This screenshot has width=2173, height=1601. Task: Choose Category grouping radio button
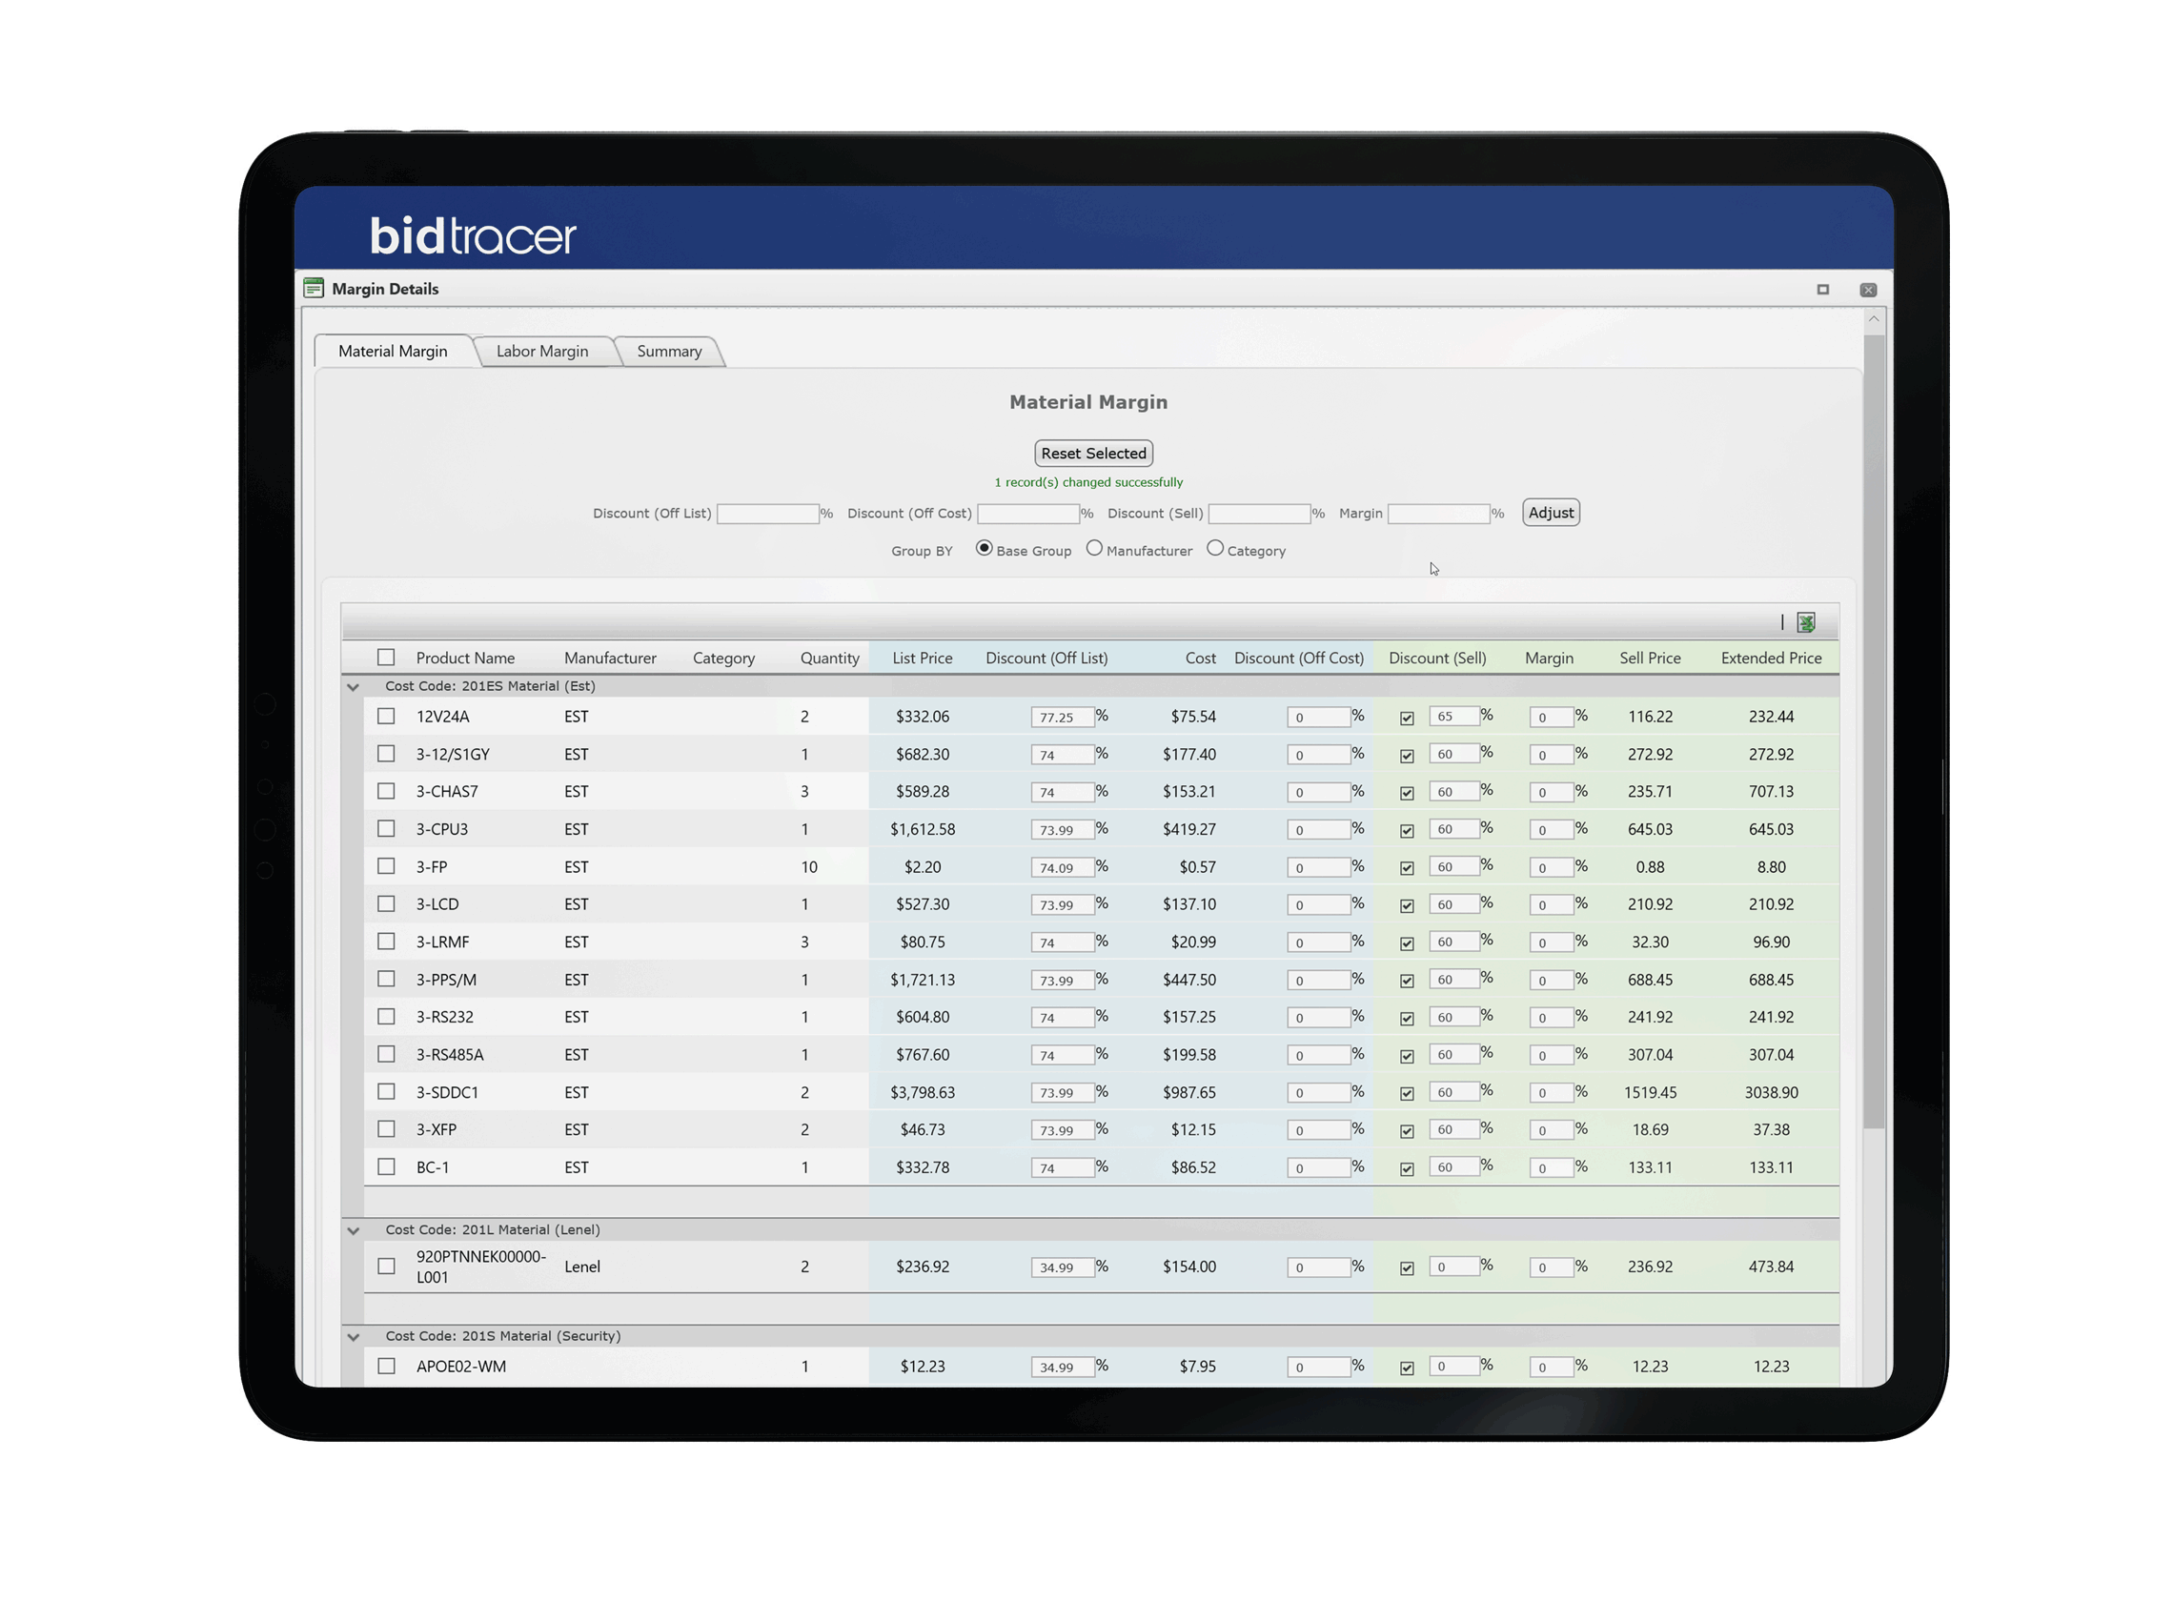[x=1214, y=549]
